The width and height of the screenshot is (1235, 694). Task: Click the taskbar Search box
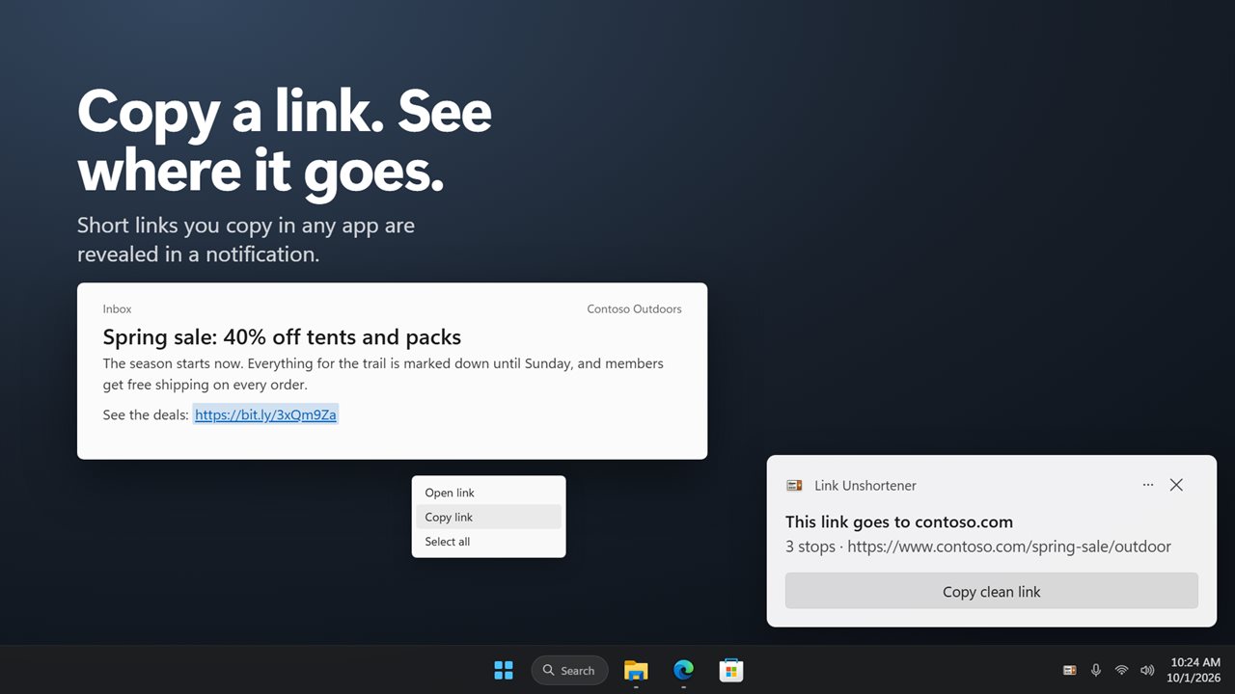(569, 670)
